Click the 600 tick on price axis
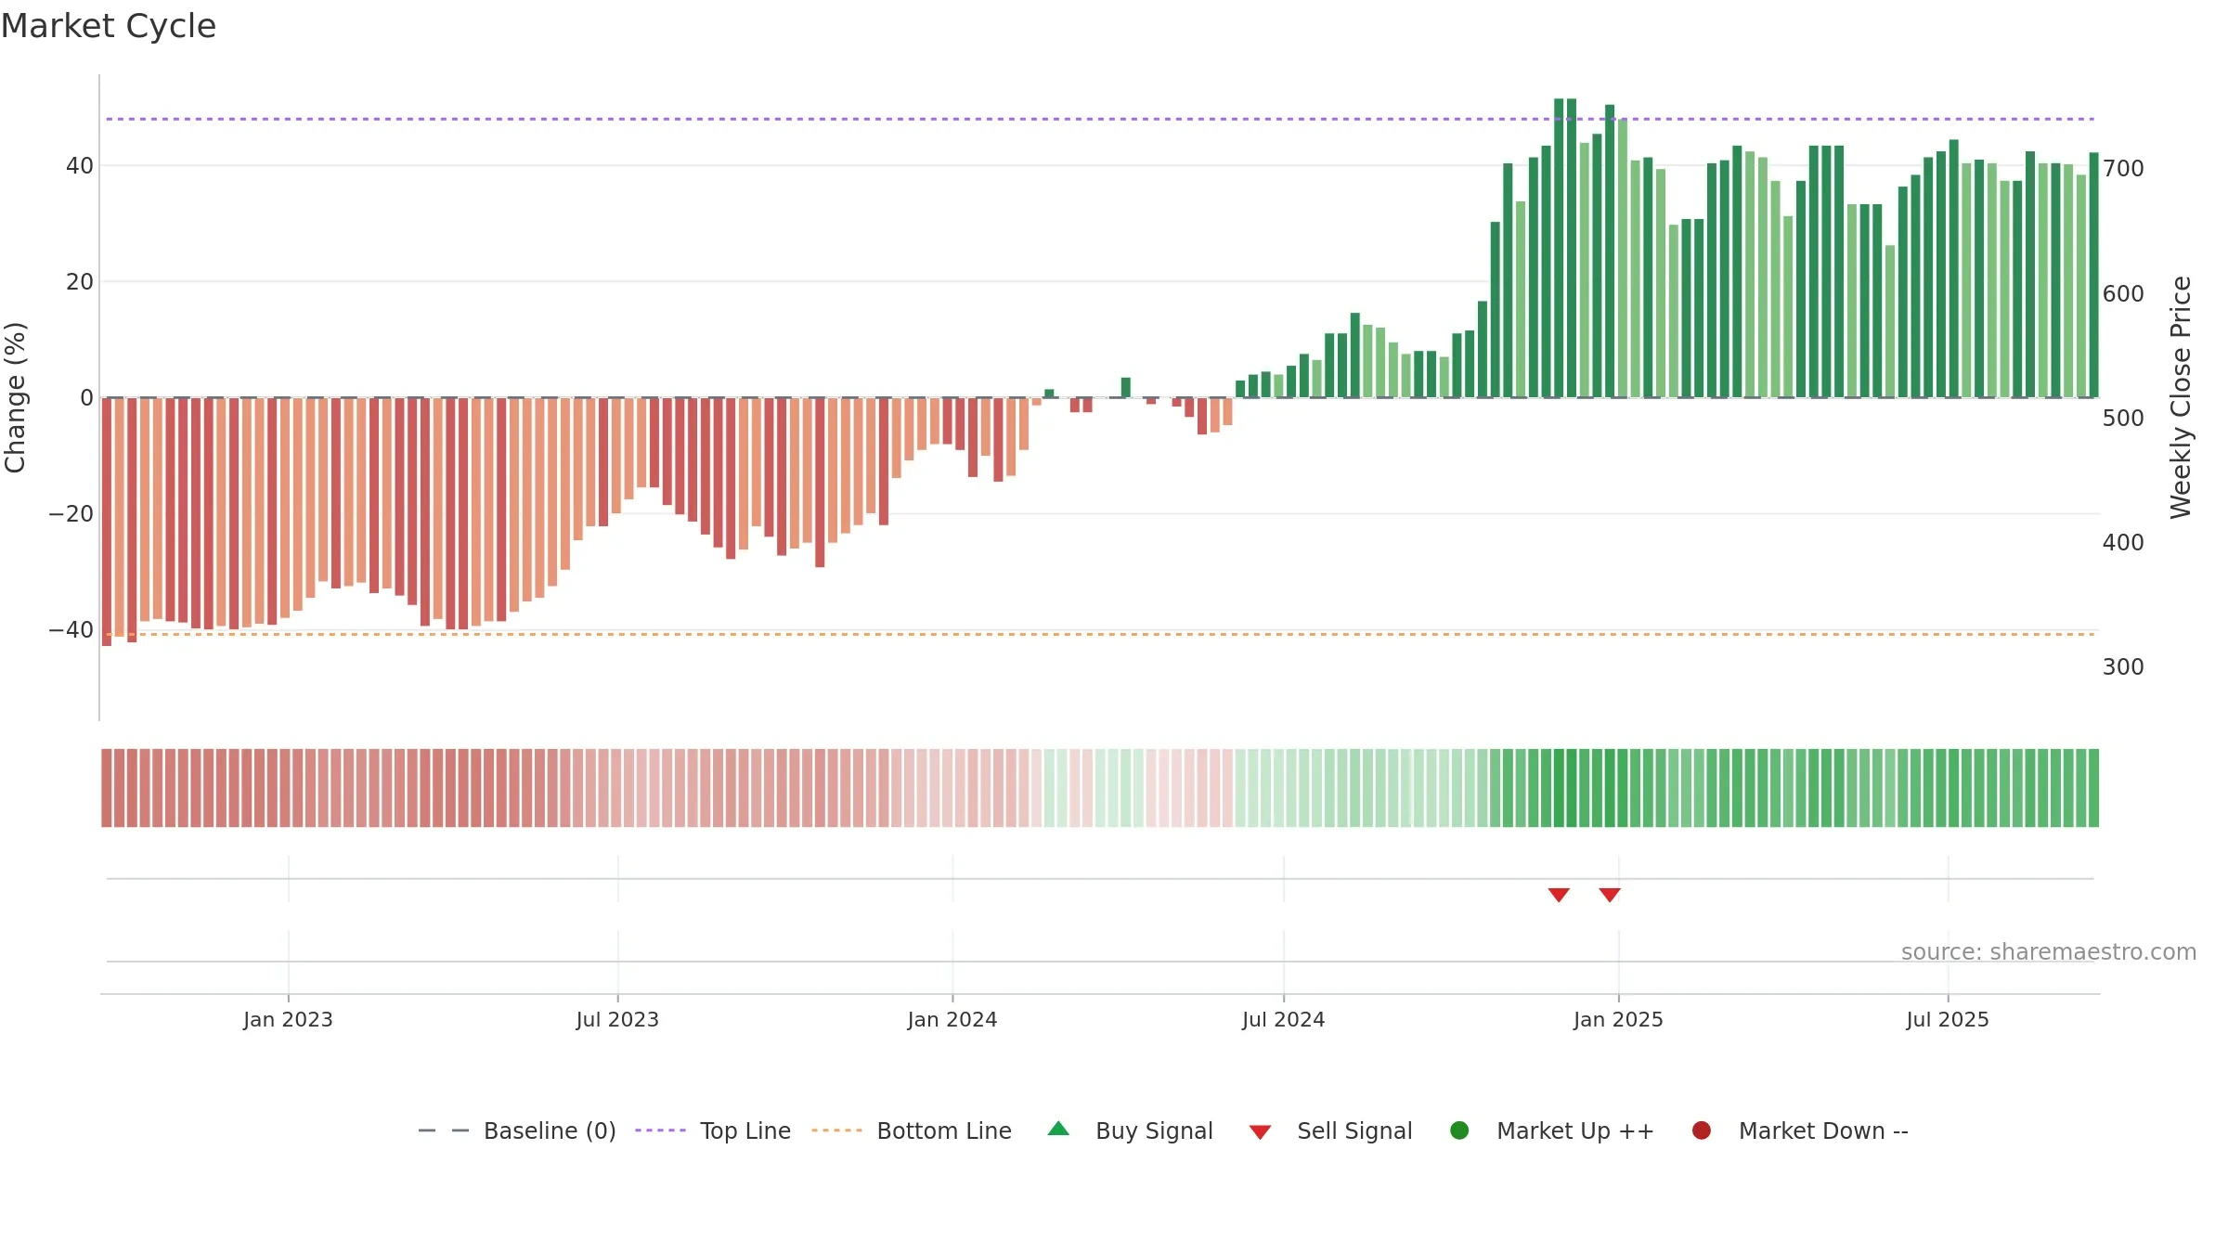Screen dimensions: 2228x1253 (x=2123, y=294)
